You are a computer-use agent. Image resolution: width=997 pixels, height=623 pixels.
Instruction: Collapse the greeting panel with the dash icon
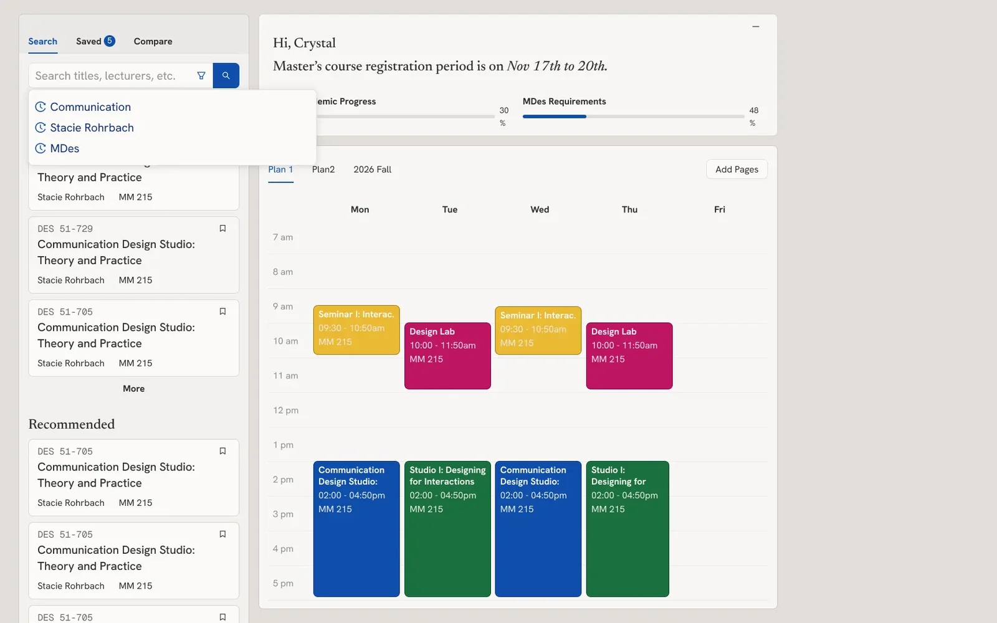point(756,27)
